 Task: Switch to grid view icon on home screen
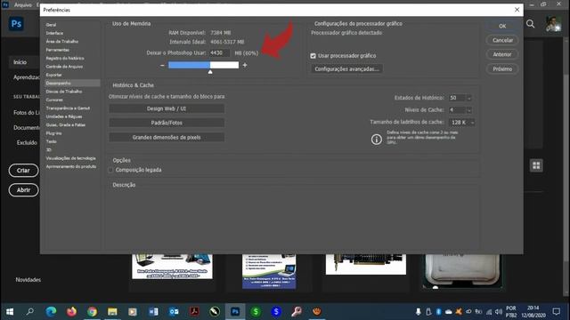[536, 165]
